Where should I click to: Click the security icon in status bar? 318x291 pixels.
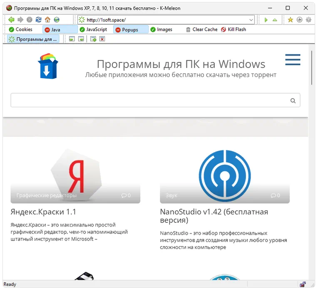[x=303, y=284]
